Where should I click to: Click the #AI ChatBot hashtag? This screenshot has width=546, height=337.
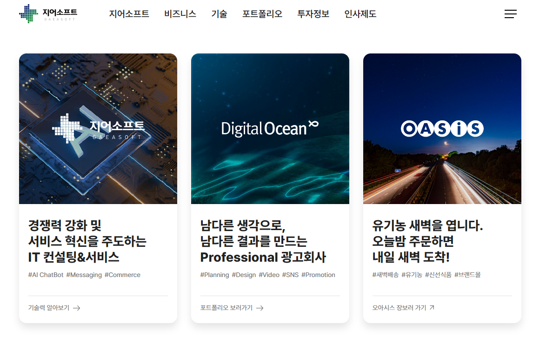click(x=46, y=275)
